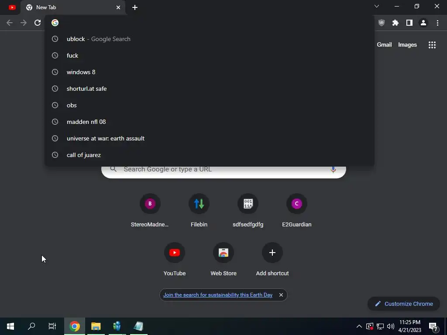The width and height of the screenshot is (447, 335).
Task: Choose universe at war: earth assault suggestion
Action: tap(209, 138)
